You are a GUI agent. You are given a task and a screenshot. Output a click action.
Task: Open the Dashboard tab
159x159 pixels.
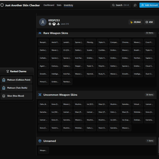pyautogui.click(x=49, y=5)
